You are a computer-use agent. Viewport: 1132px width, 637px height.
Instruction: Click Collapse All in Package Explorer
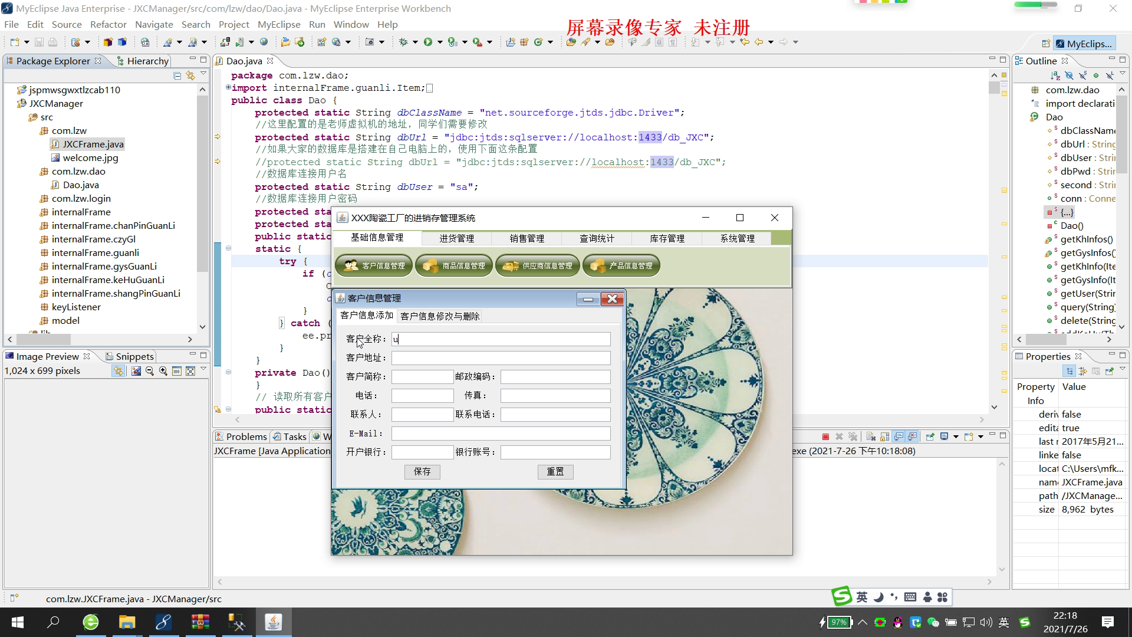[x=177, y=75]
